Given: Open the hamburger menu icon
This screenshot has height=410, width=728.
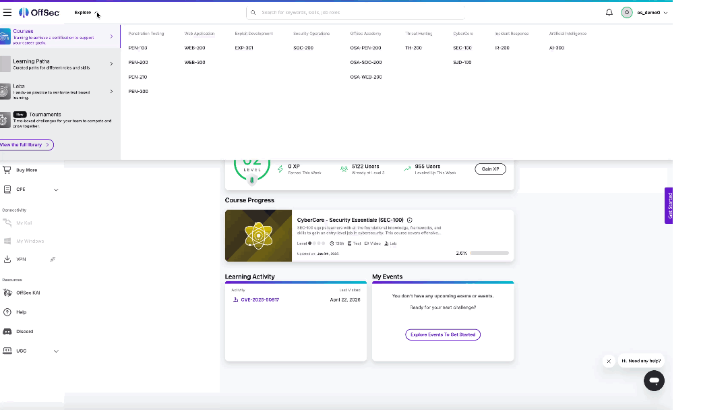Looking at the screenshot, I should (x=7, y=13).
